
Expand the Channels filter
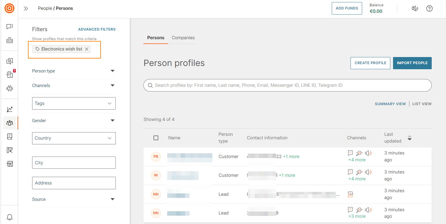tap(73, 86)
